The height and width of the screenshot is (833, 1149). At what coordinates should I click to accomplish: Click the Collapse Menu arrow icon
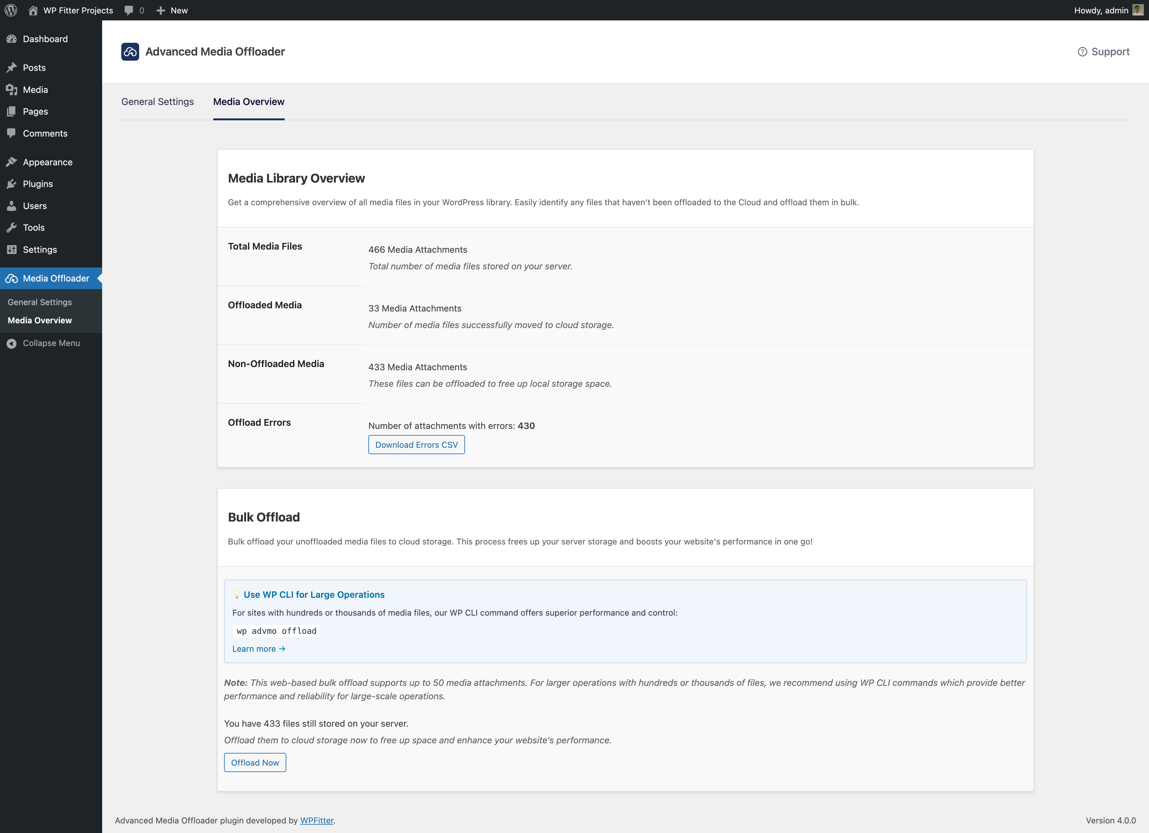click(12, 343)
